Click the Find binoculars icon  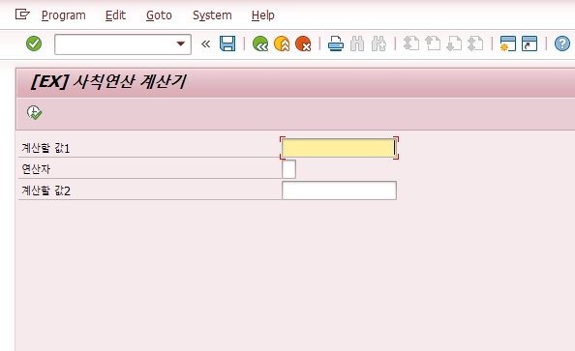(357, 44)
